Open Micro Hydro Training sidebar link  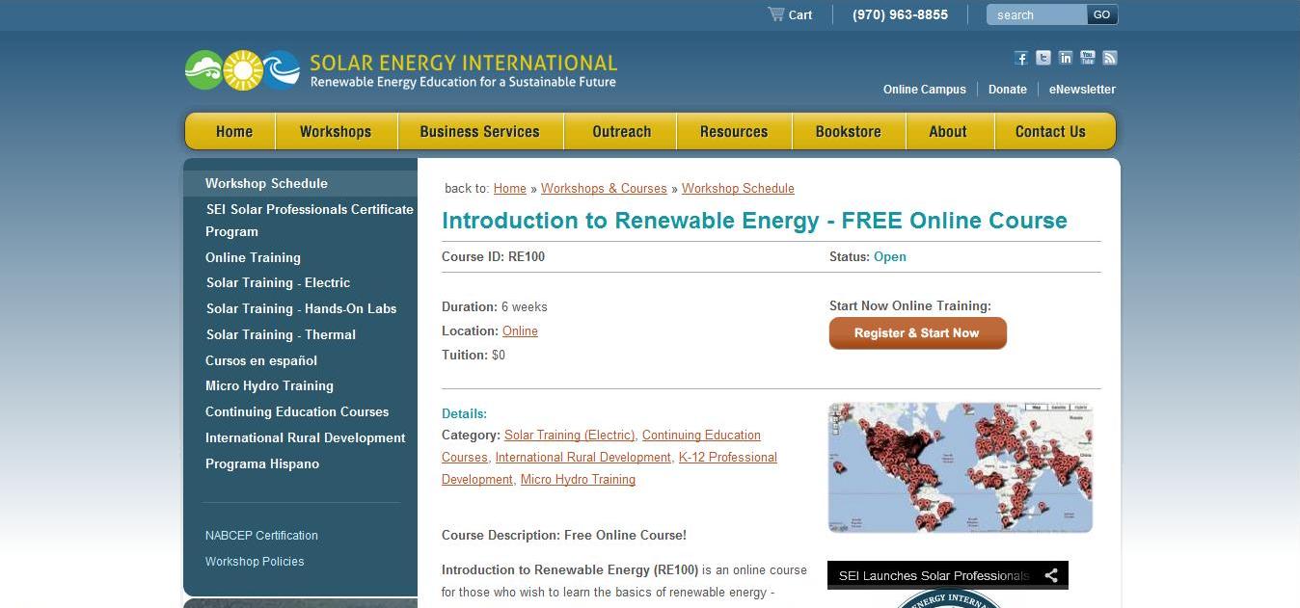tap(269, 385)
